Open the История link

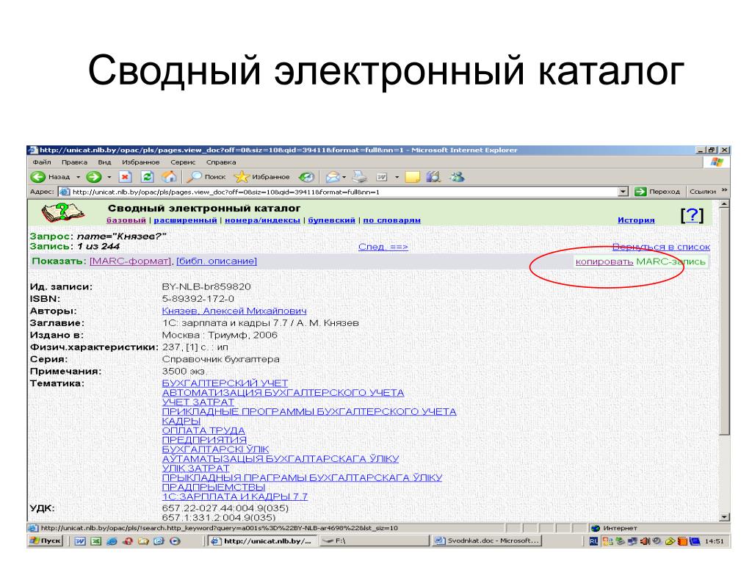click(x=636, y=220)
